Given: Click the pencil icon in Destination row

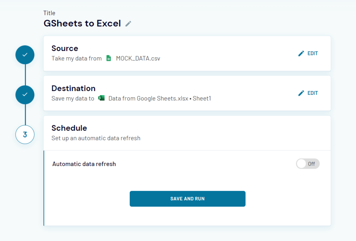Looking at the screenshot, I should [x=301, y=93].
